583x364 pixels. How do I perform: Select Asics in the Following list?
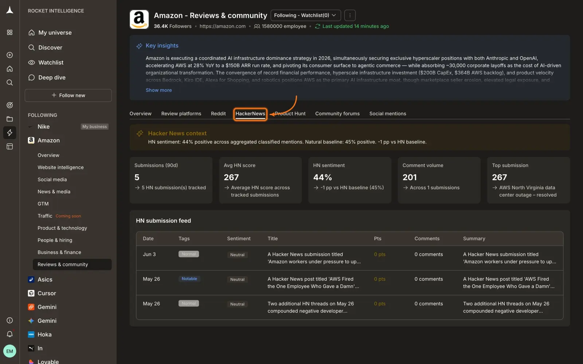click(45, 280)
